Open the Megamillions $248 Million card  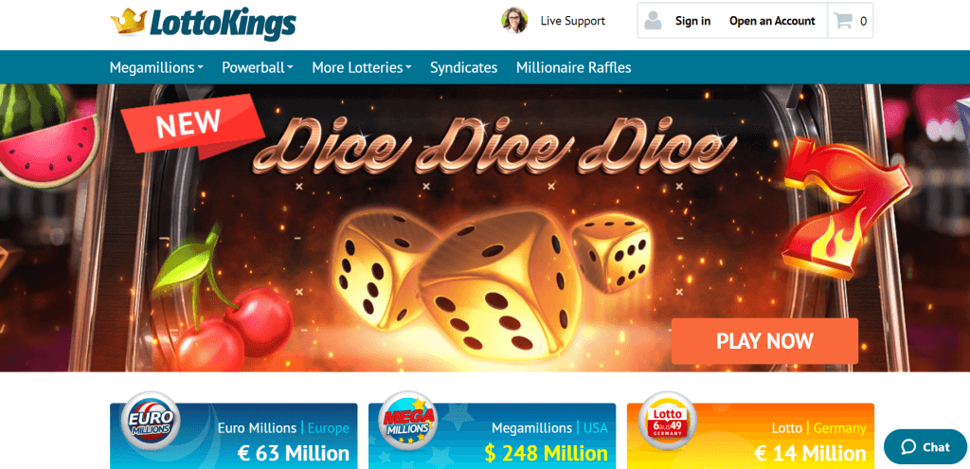tap(493, 436)
